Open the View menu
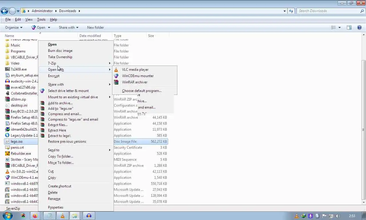The image size is (366, 220). click(x=29, y=19)
